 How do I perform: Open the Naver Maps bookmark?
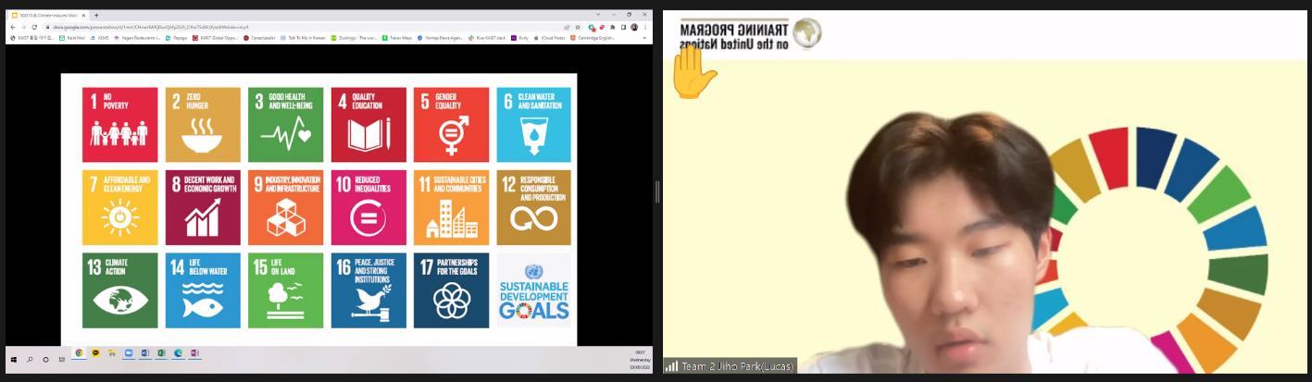pos(396,38)
